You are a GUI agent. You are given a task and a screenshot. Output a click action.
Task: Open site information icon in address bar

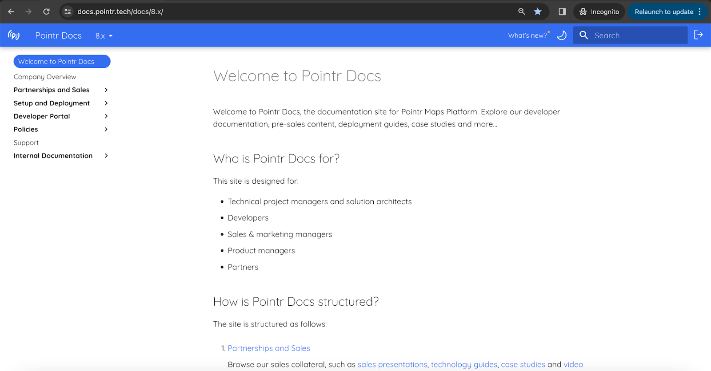pos(68,12)
